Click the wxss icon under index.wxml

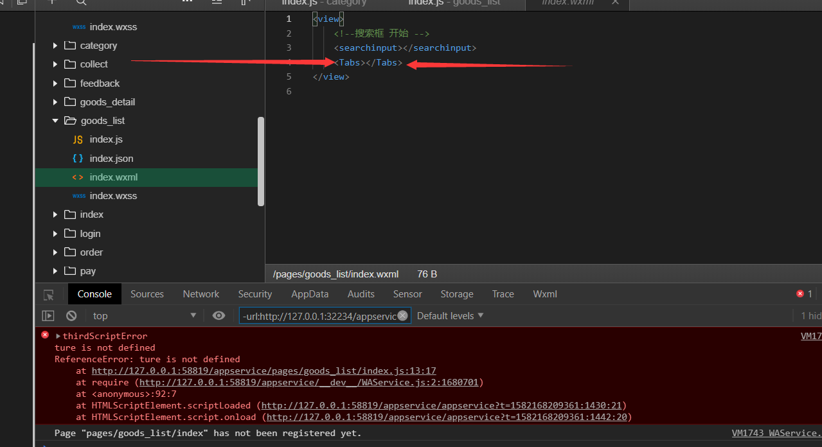tap(78, 196)
